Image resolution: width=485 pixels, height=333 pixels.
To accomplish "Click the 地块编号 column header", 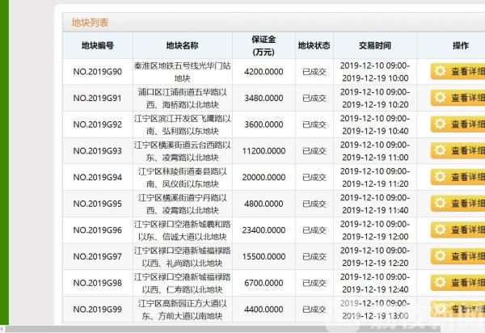I will (x=98, y=46).
